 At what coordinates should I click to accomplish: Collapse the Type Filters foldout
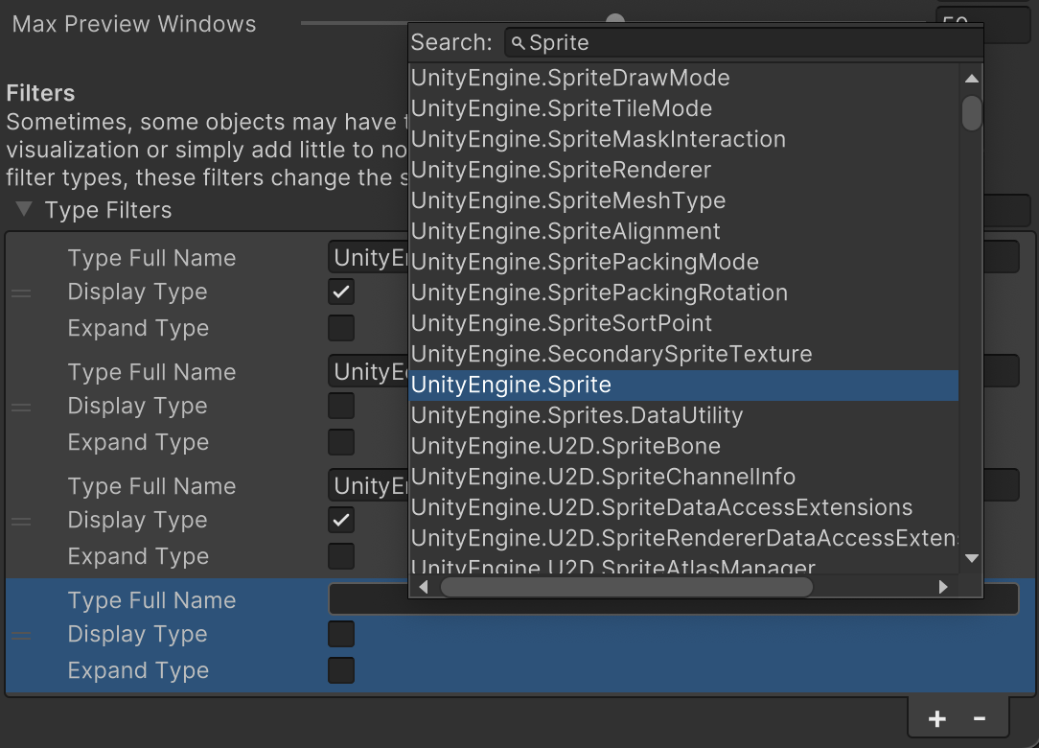(24, 210)
